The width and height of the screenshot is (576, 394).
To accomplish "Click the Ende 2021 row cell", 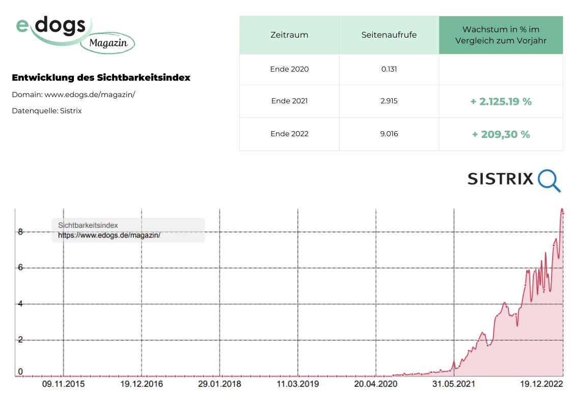I will coord(289,101).
